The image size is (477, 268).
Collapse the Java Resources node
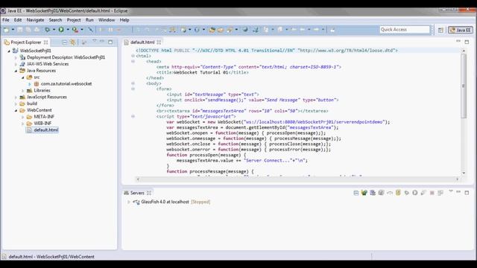click(x=16, y=71)
